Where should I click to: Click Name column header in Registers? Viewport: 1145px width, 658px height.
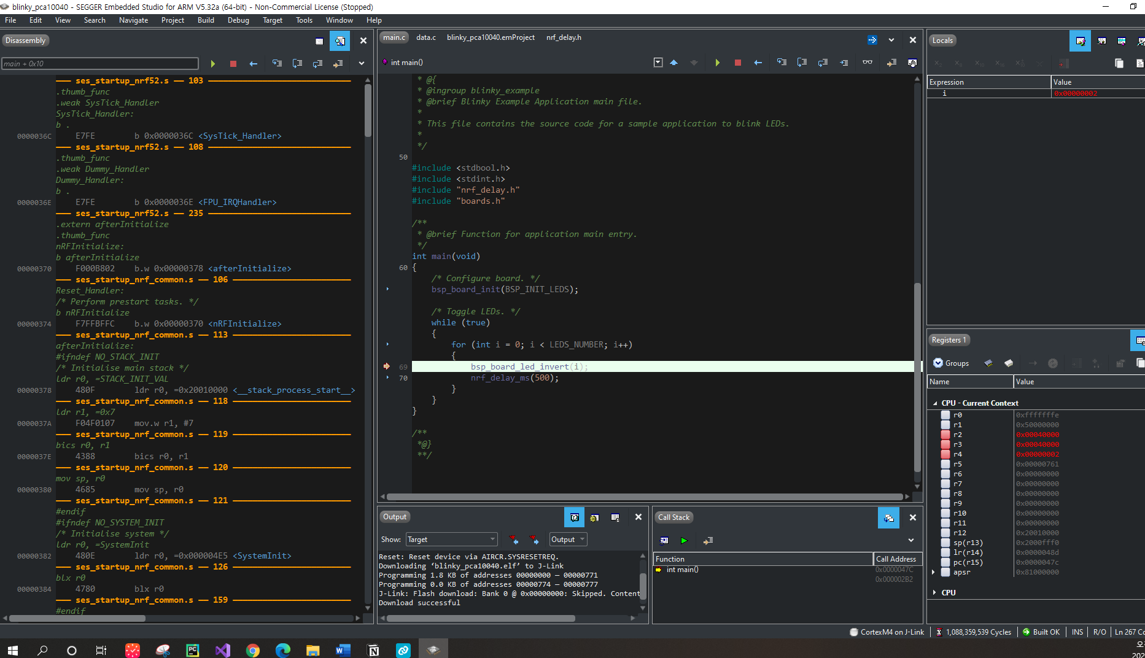click(969, 382)
